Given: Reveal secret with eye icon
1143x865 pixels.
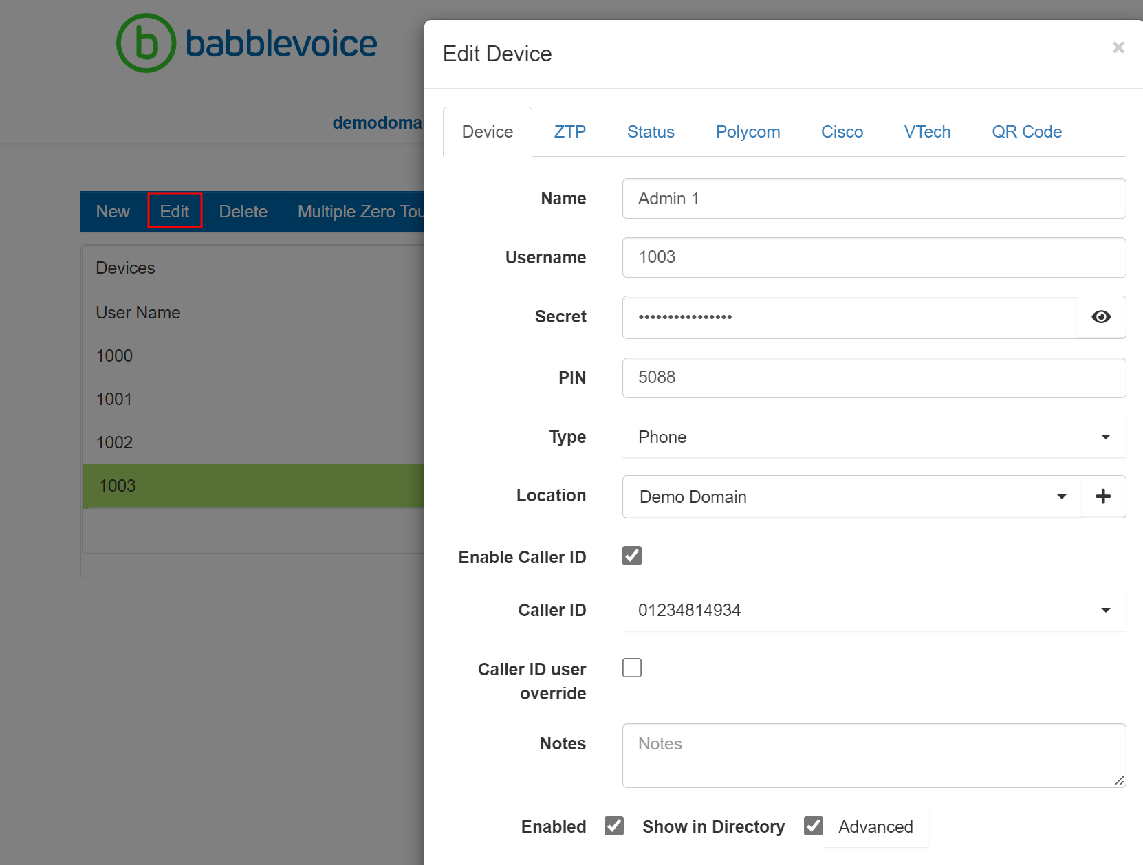Looking at the screenshot, I should coord(1101,317).
